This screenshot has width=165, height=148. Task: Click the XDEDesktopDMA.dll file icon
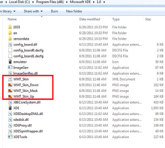pos(10,114)
